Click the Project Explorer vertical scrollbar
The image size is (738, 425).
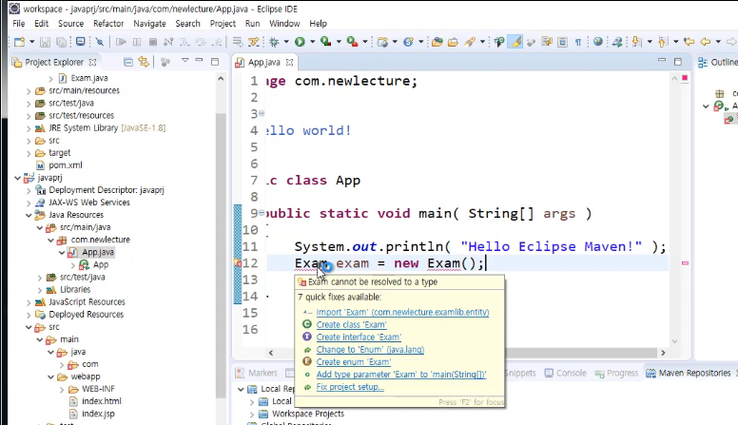pyautogui.click(x=221, y=254)
